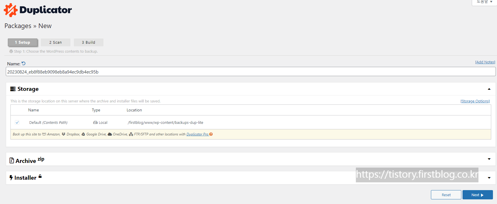Expand the Archive section arrow
This screenshot has width=497, height=204.
pyautogui.click(x=489, y=159)
